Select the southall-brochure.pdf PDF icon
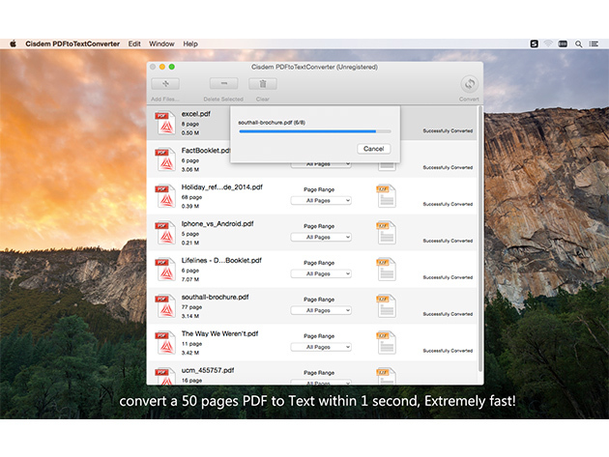609x457 pixels. (x=165, y=305)
